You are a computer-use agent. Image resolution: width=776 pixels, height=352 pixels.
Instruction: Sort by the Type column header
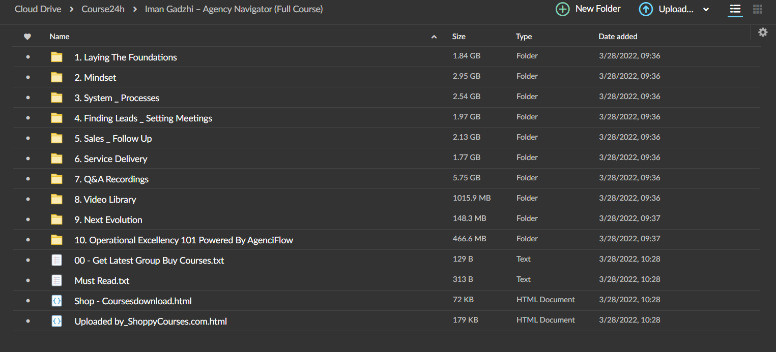524,37
